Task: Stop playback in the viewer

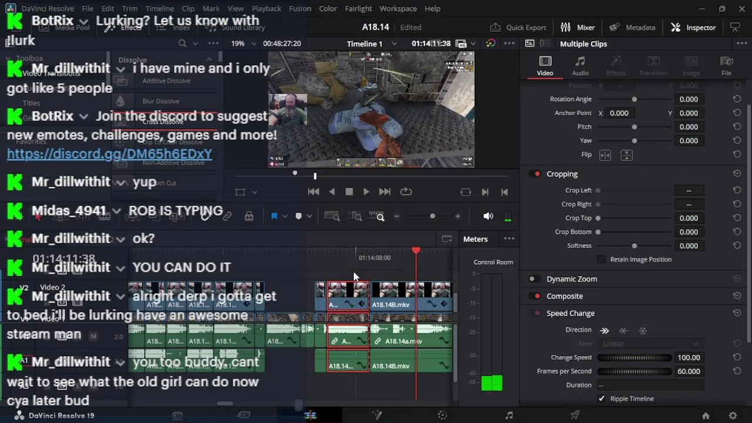Action: click(x=349, y=192)
